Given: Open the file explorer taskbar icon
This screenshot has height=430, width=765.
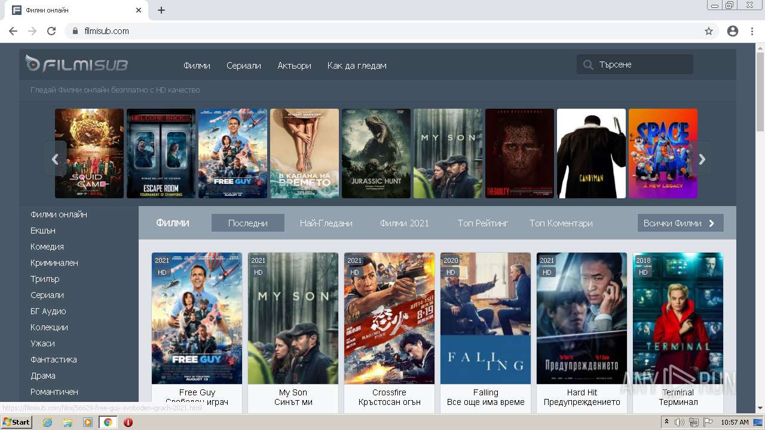Looking at the screenshot, I should click(68, 422).
